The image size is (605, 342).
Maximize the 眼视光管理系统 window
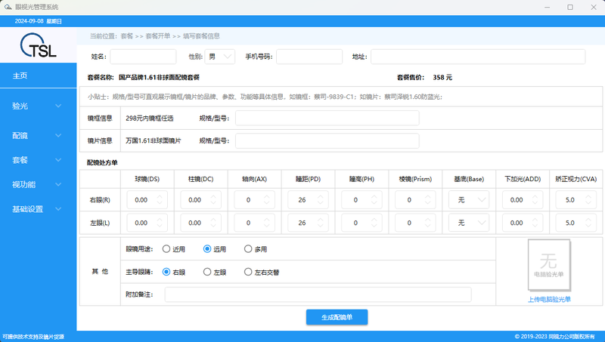pyautogui.click(x=570, y=7)
